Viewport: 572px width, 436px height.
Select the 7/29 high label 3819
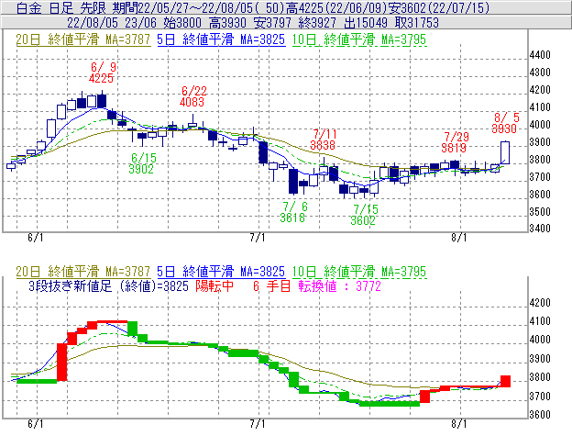coord(454,147)
